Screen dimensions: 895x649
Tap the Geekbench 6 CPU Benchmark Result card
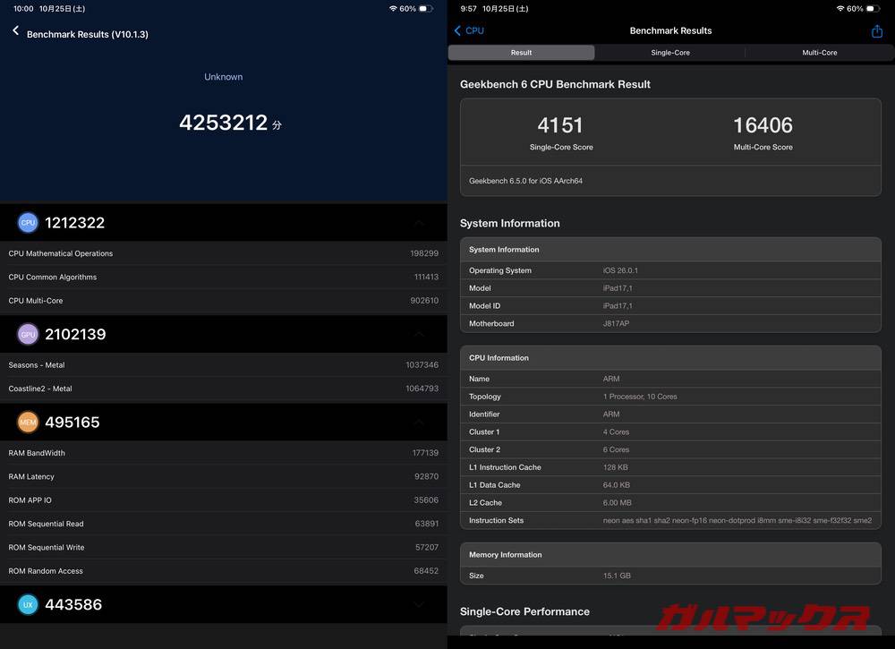[x=669, y=134]
